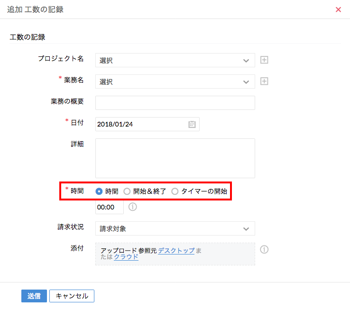The width and height of the screenshot is (350, 309).
Task: Click the plus icon beside 業務名
Action: pyautogui.click(x=265, y=82)
